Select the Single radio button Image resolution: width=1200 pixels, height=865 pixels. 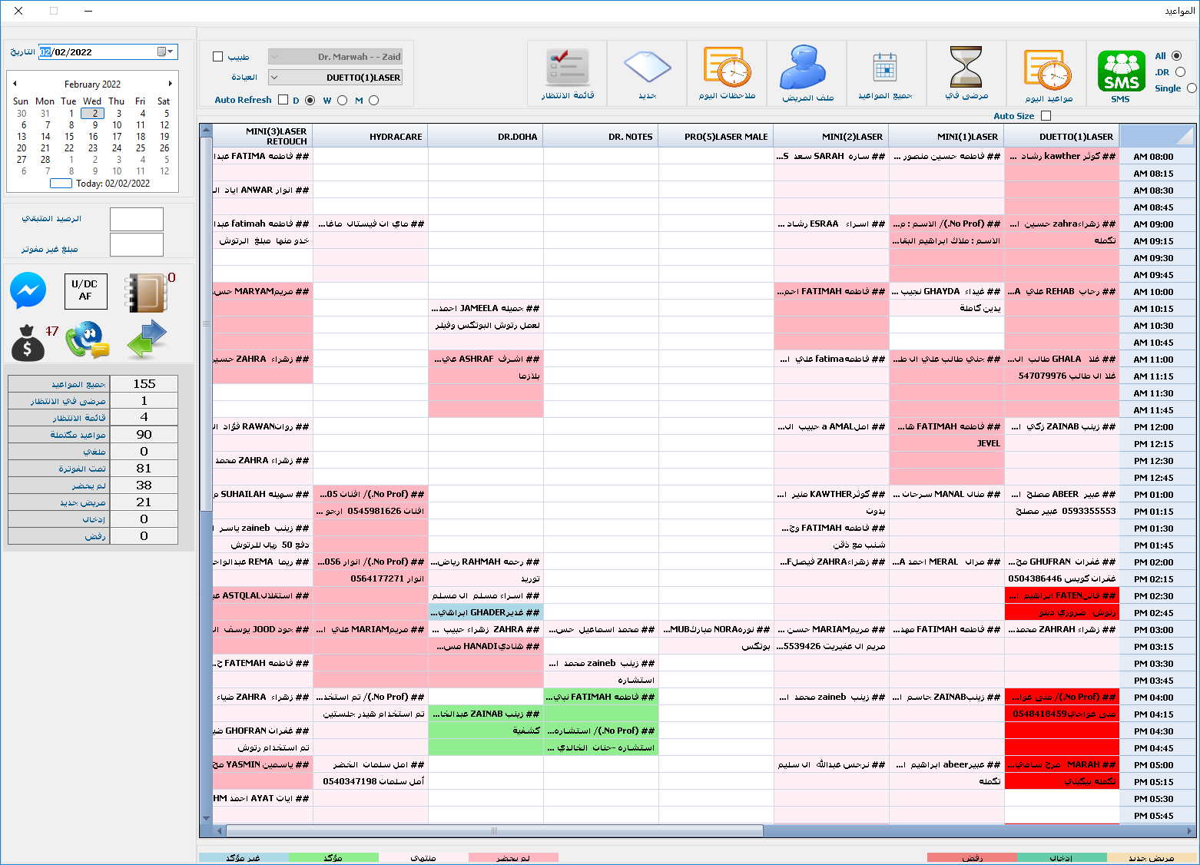pos(1192,88)
